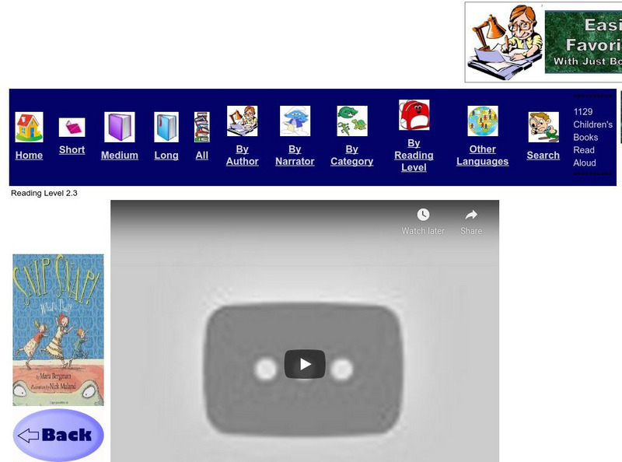Click the author at desk banner image
Image resolution: width=622 pixels, height=462 pixels.
(x=505, y=42)
